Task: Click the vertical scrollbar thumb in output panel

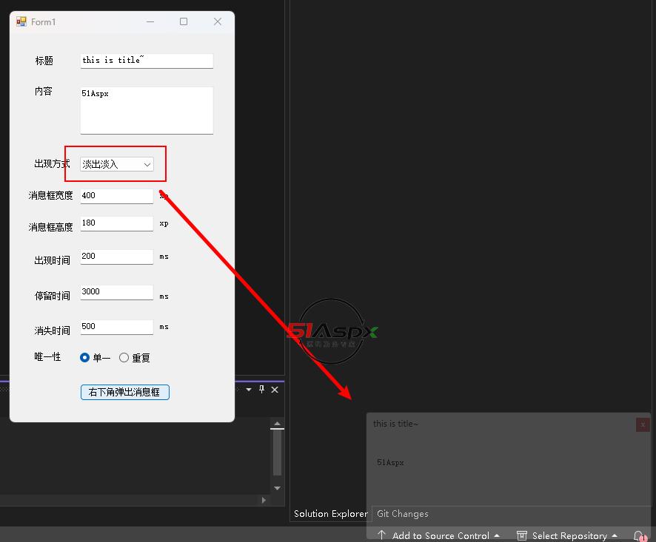Action: click(x=277, y=453)
